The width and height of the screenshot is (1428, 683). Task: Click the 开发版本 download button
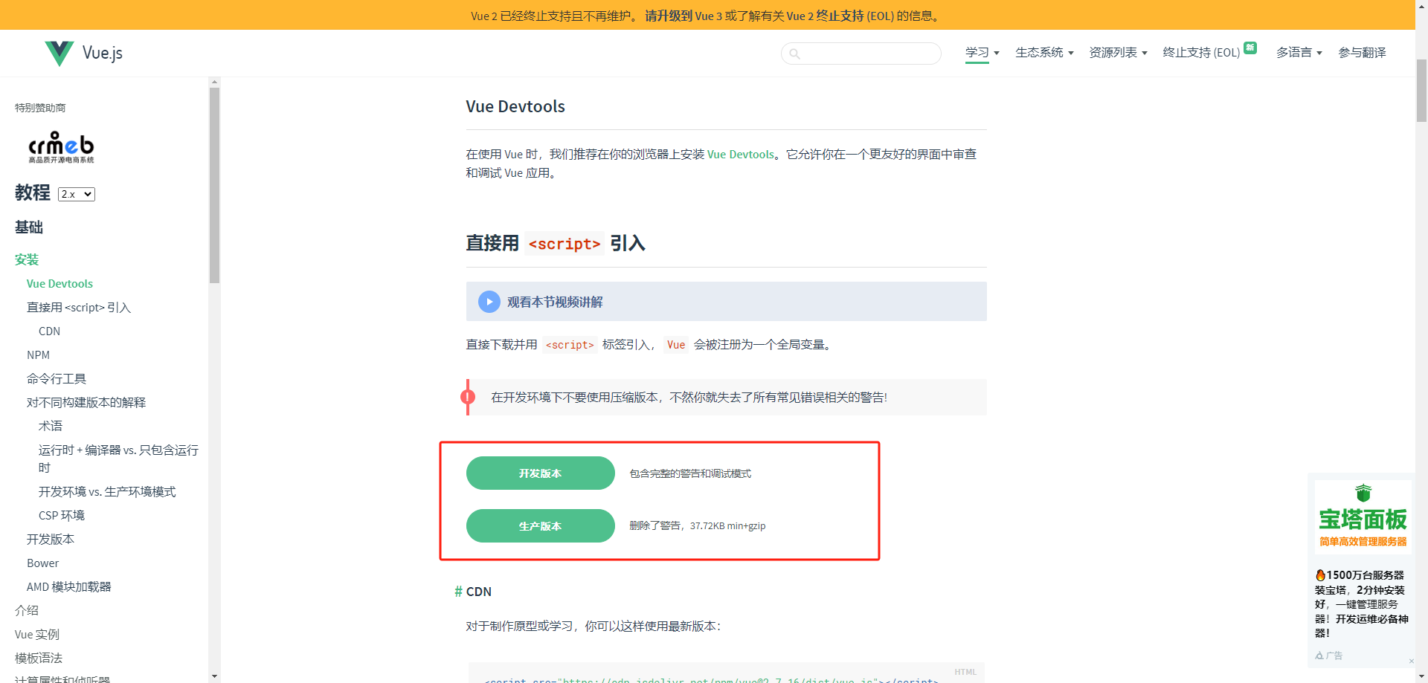[x=541, y=473]
